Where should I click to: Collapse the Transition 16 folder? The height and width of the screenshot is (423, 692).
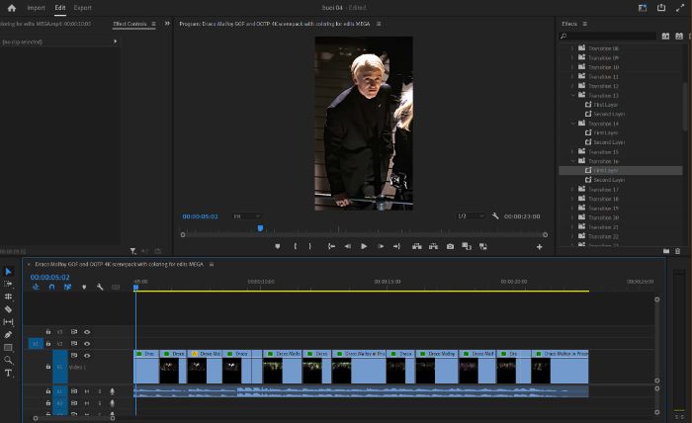[573, 161]
